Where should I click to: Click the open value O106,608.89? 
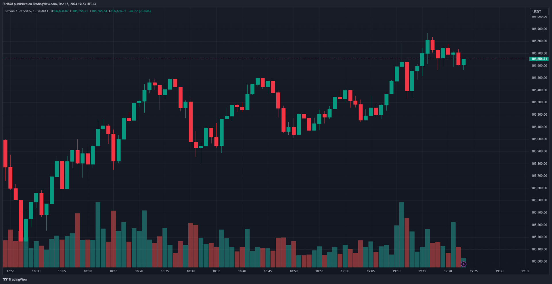coord(60,11)
